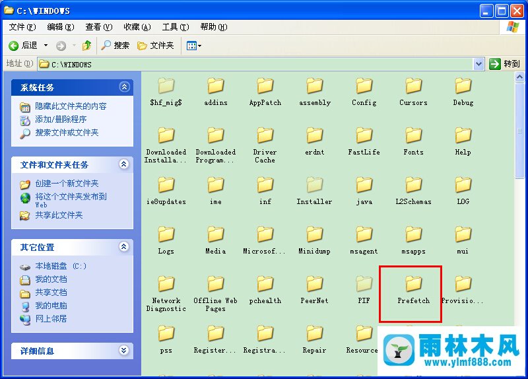
Task: Select the L2Schemas folder
Action: click(414, 191)
